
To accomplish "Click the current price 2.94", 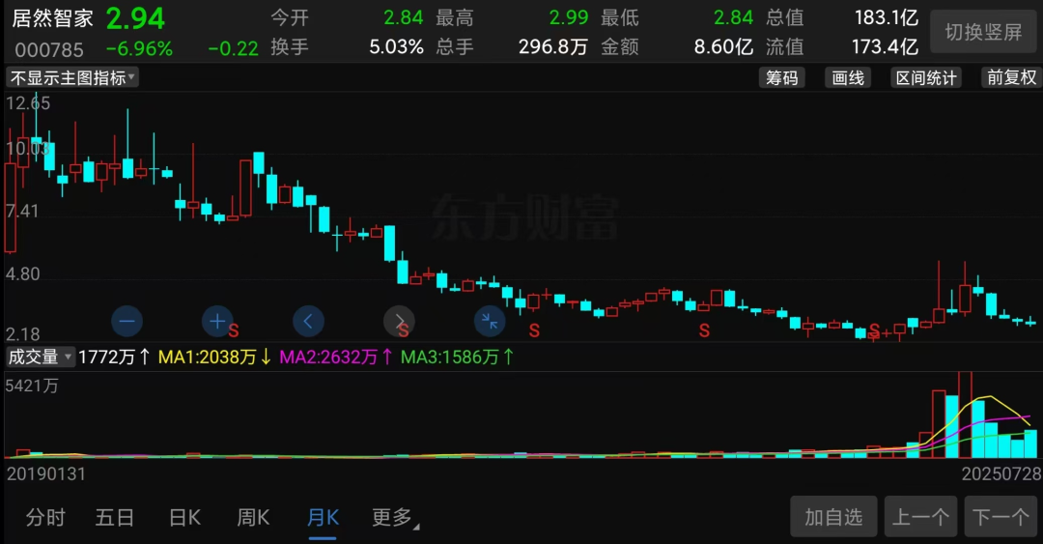I will coord(135,18).
